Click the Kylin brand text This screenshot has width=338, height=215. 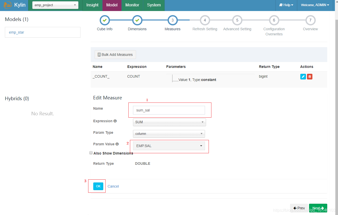[20, 5]
